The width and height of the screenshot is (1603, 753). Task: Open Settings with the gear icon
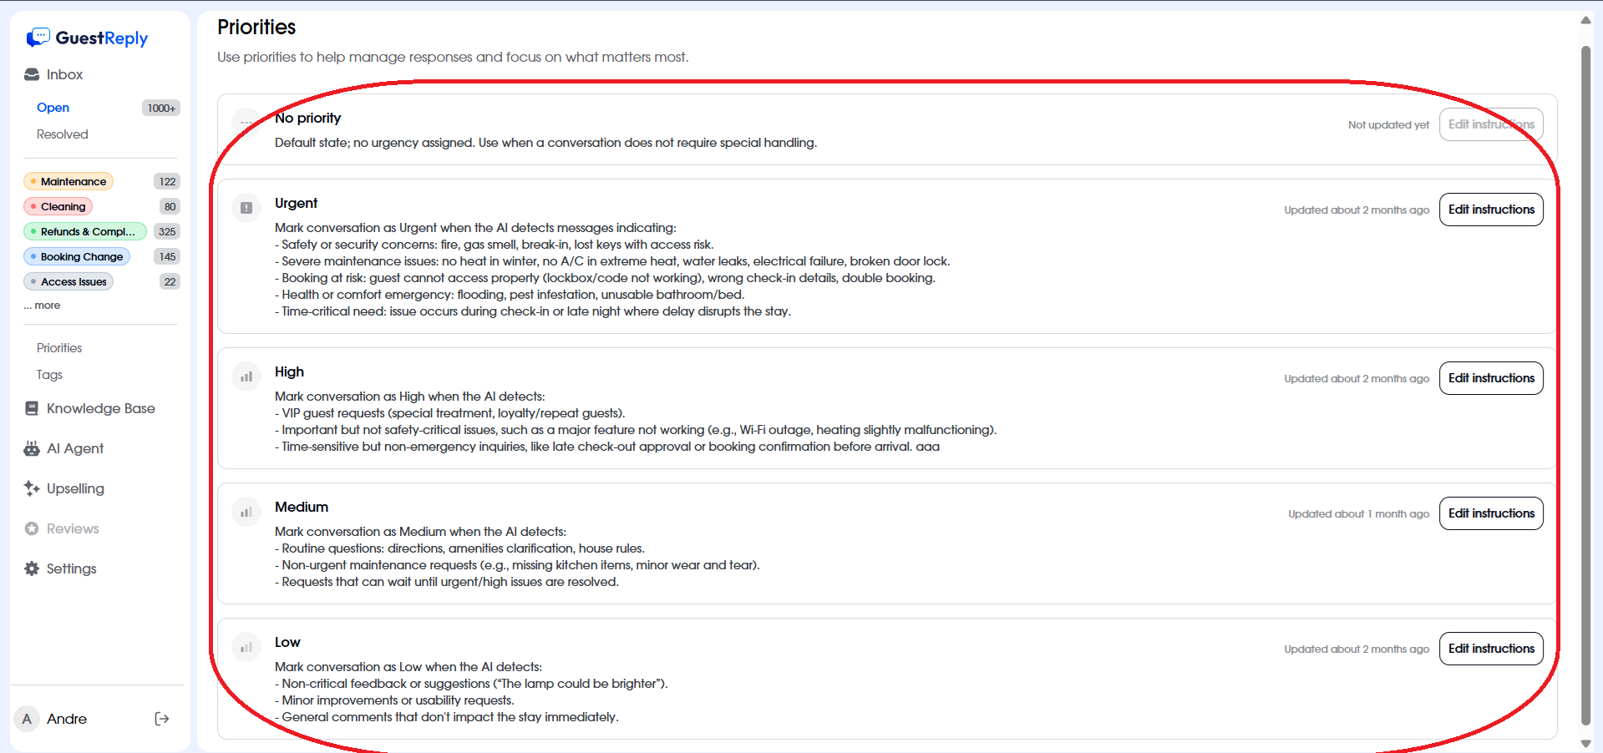pos(32,569)
